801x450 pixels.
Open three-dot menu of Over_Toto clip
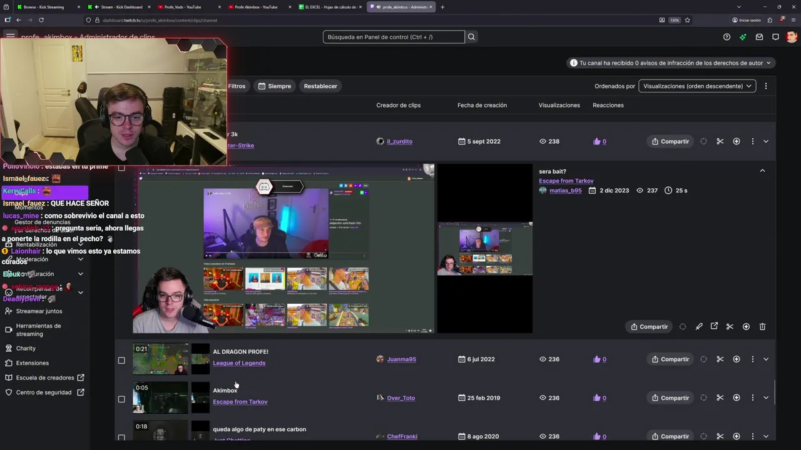click(753, 397)
